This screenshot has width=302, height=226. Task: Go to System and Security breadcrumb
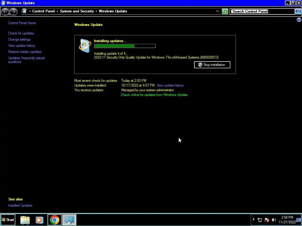[x=77, y=11]
